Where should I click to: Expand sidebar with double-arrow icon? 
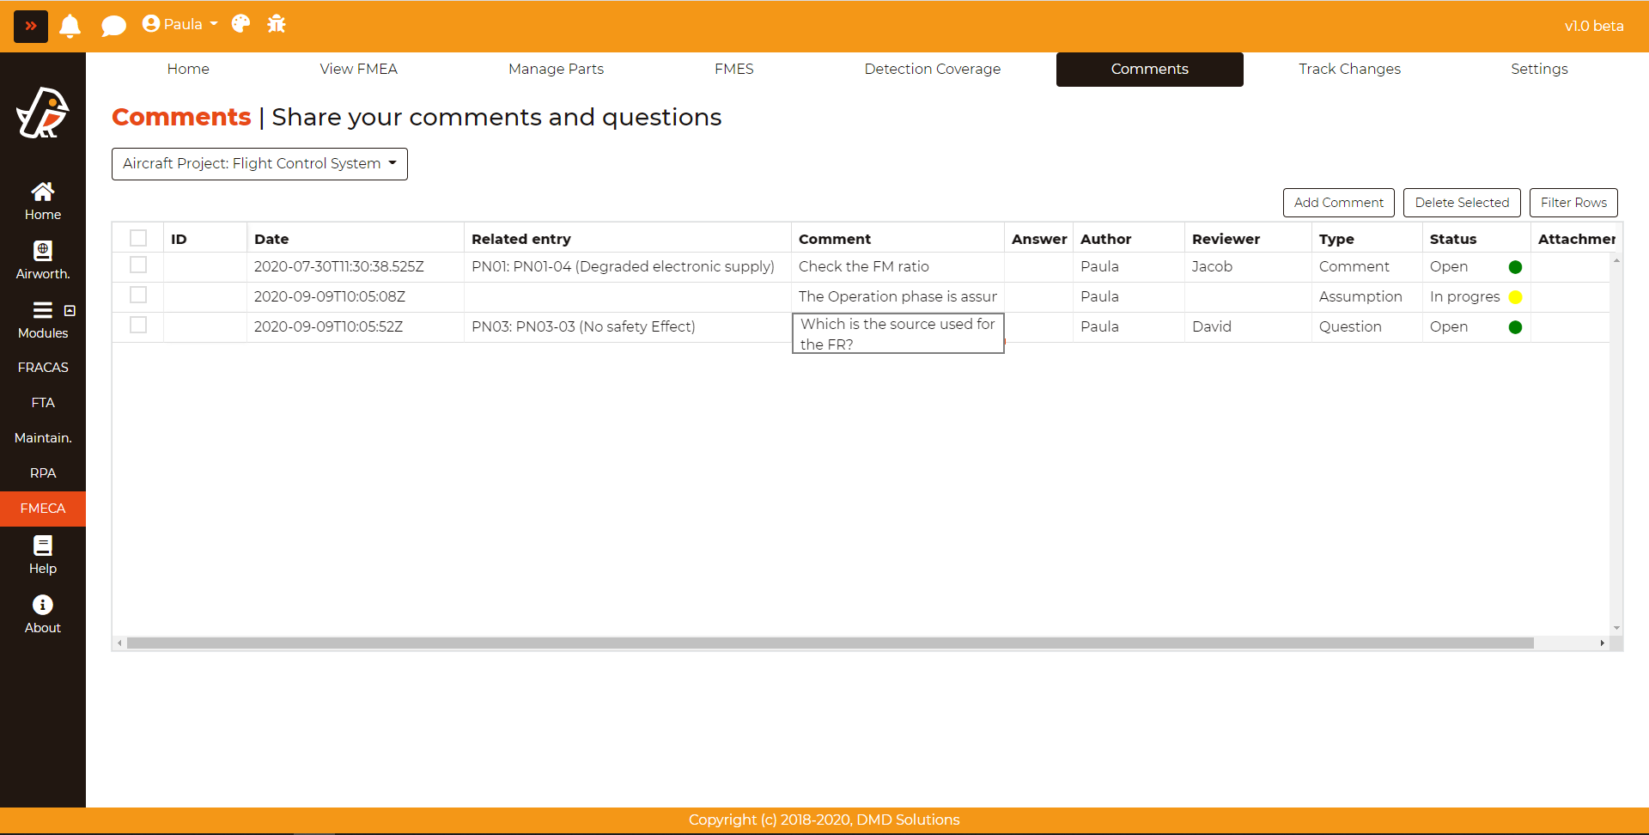click(31, 26)
